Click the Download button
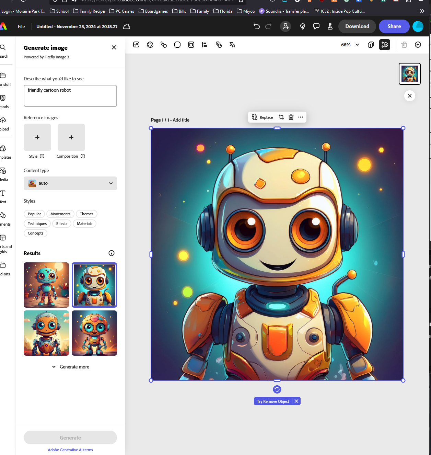Viewport: 431px width, 455px height. coord(357,26)
